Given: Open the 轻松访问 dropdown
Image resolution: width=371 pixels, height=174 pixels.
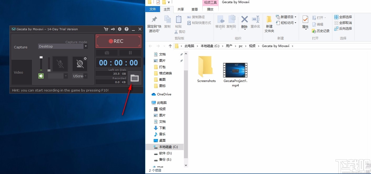Looking at the screenshot, I should [x=286, y=23].
